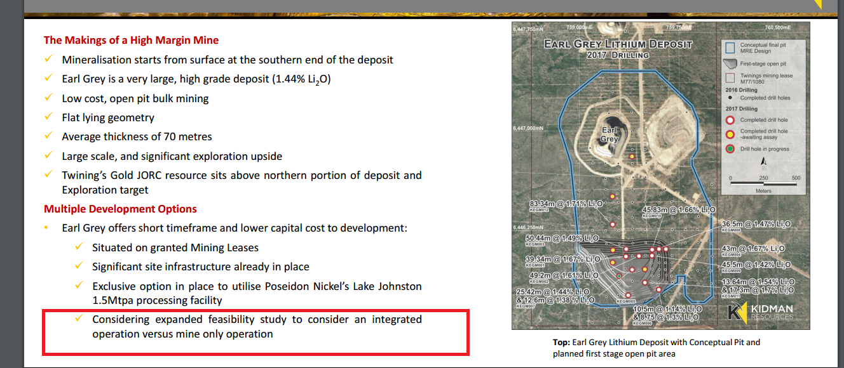Click the '2017 Drilling' subtitle on the map
Image resolution: width=844 pixels, height=368 pixels.
[618, 55]
